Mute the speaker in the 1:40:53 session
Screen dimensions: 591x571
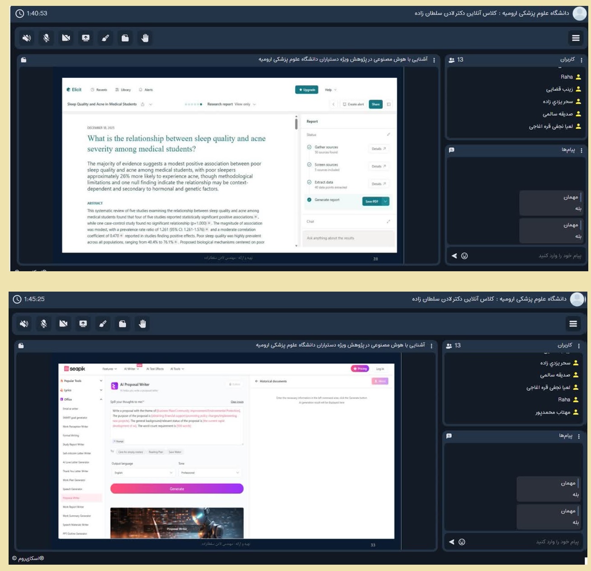coord(27,38)
